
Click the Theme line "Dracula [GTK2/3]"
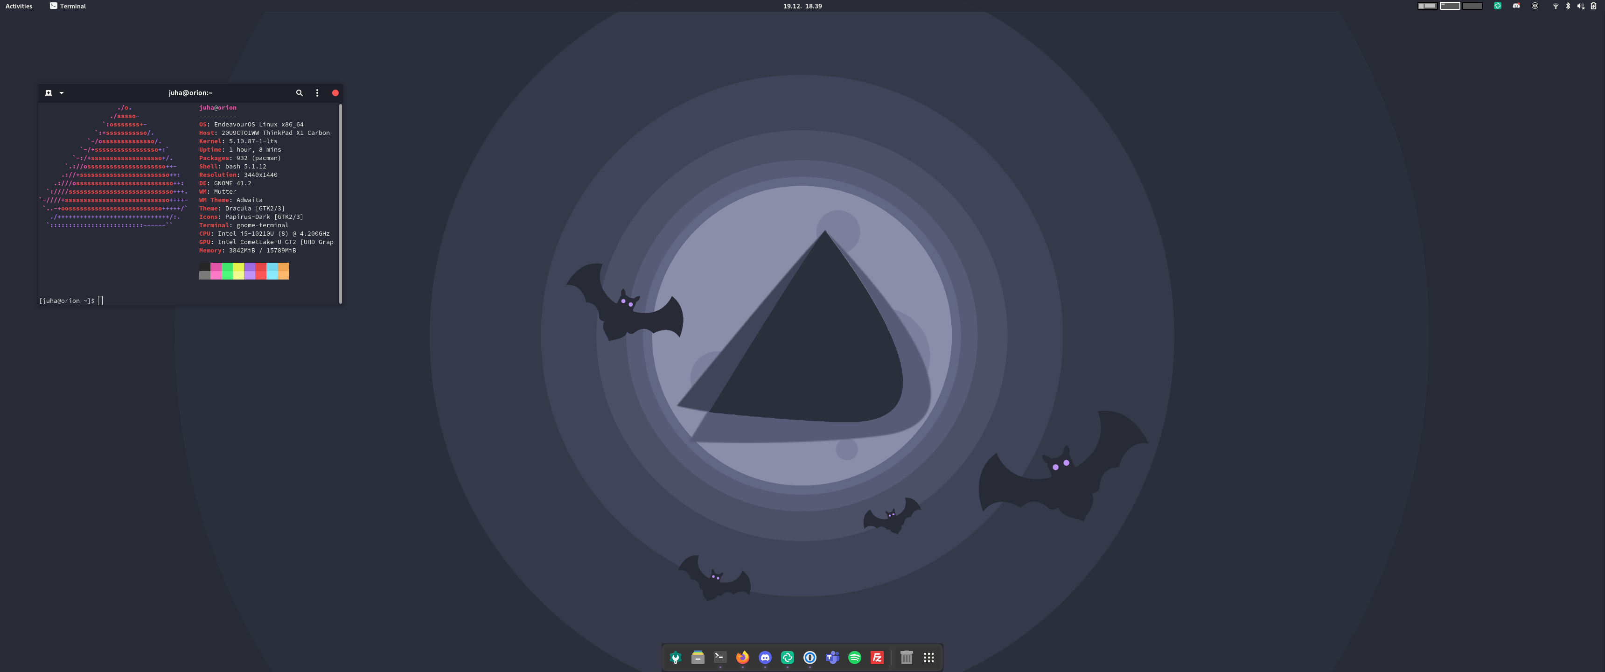pyautogui.click(x=242, y=208)
